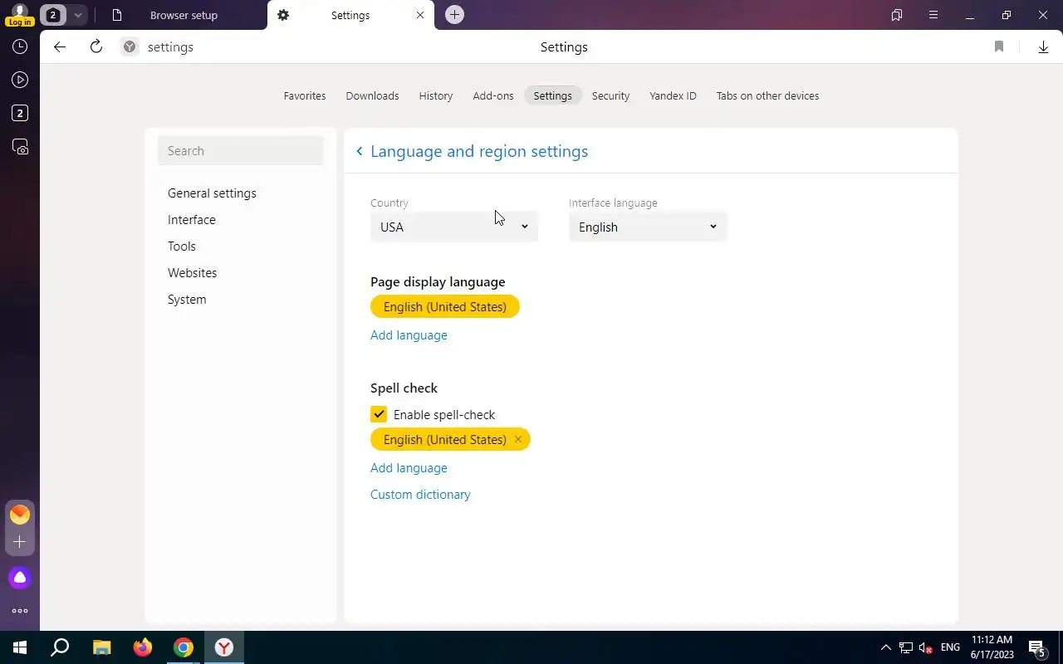
Task: Open the sidebar tabs icon showing 2
Action: [20, 114]
